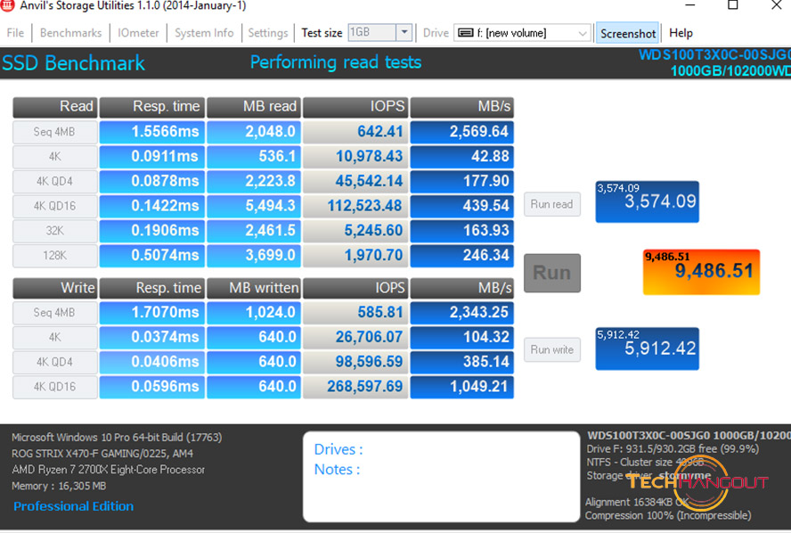791x533 pixels.
Task: Click the Screenshot button
Action: pos(628,33)
